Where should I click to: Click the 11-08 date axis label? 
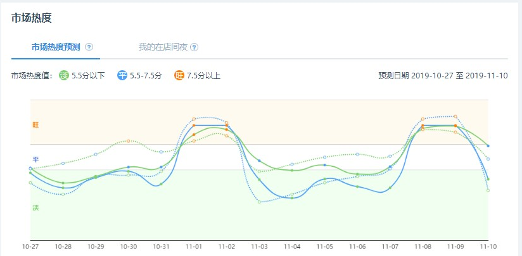coord(423,247)
